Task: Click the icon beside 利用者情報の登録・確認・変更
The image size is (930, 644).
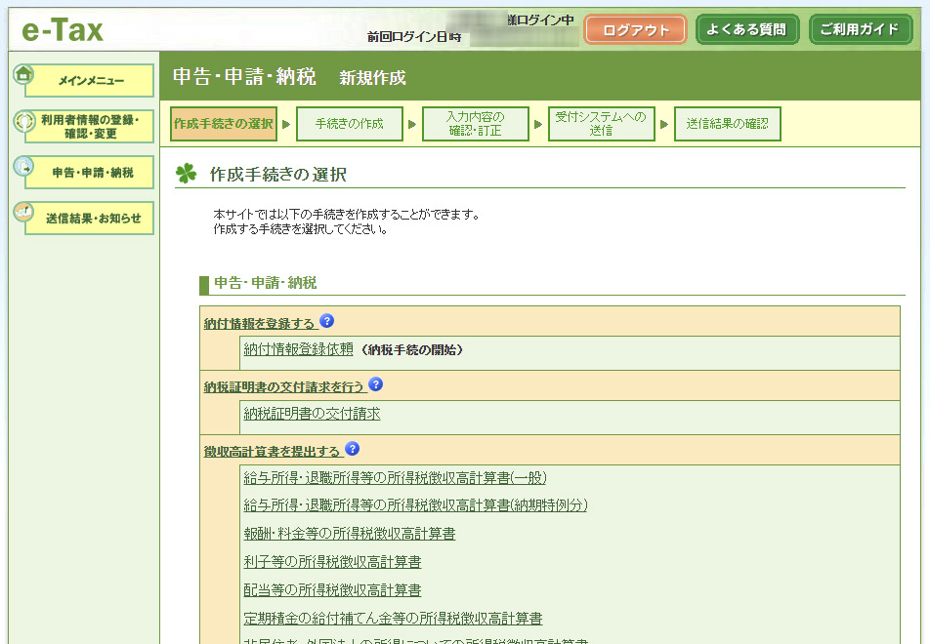Action: point(24,120)
